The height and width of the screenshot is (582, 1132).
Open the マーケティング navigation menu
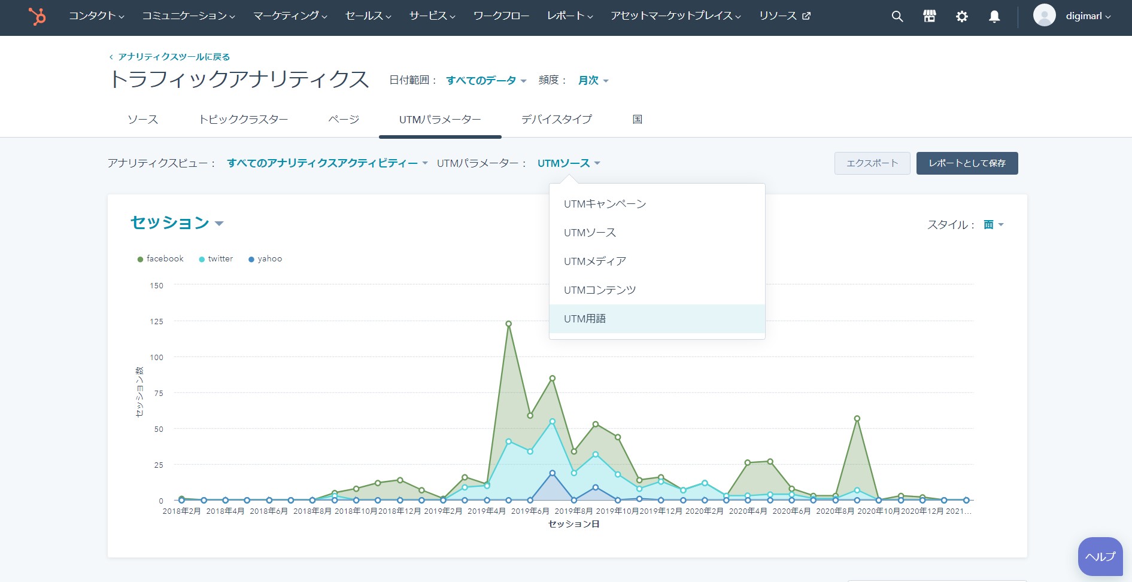[290, 16]
